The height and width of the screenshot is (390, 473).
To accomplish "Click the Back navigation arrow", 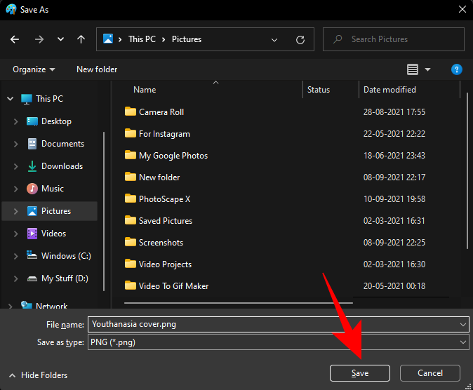I will 15,40.
